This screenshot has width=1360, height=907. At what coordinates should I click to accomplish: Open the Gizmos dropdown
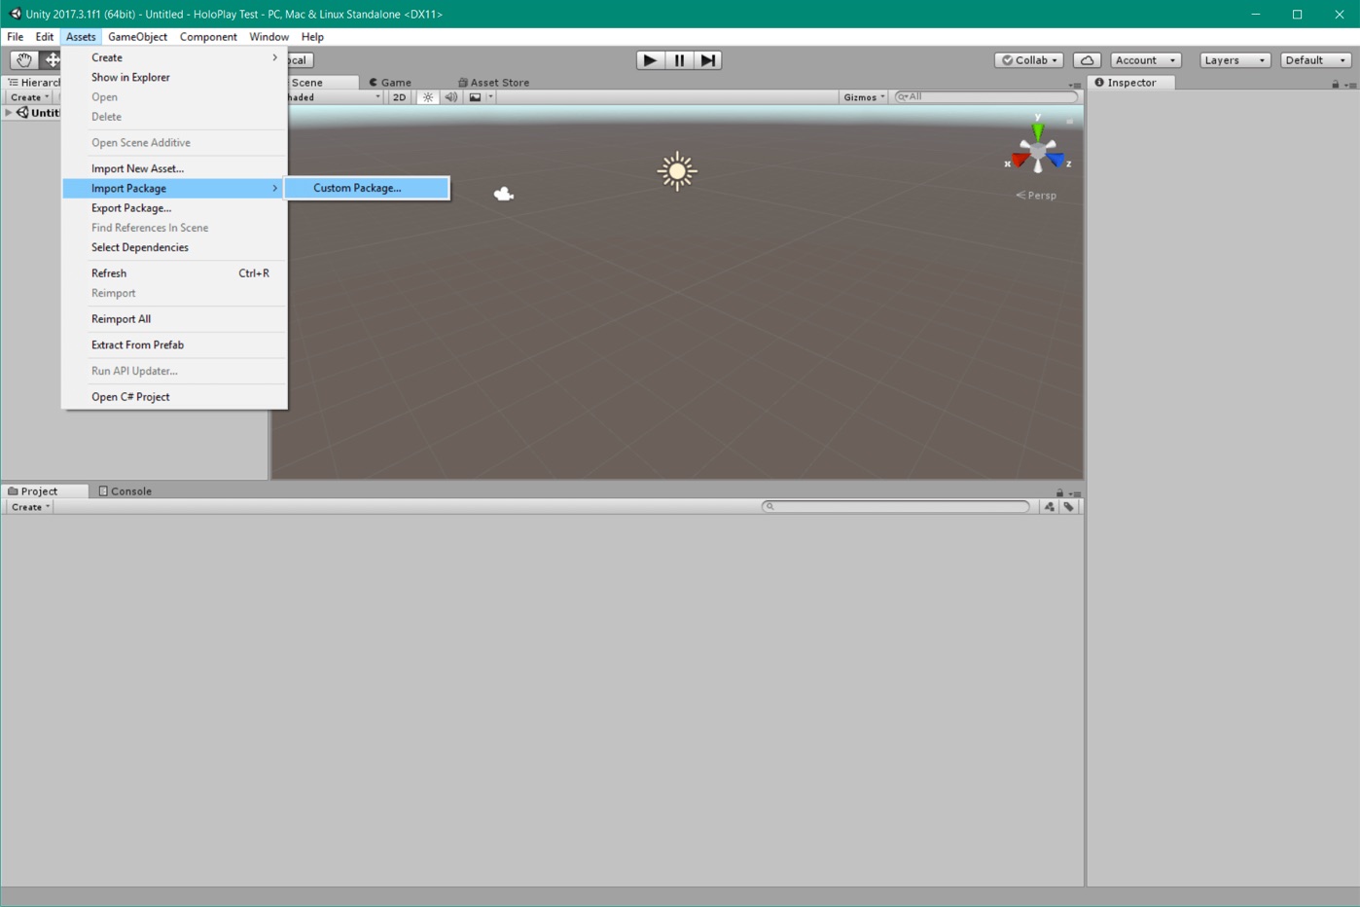tap(864, 97)
